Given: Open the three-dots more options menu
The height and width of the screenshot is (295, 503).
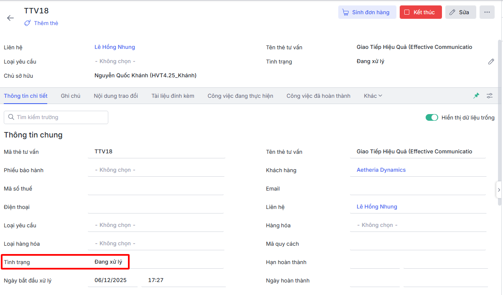Looking at the screenshot, I should pyautogui.click(x=487, y=12).
